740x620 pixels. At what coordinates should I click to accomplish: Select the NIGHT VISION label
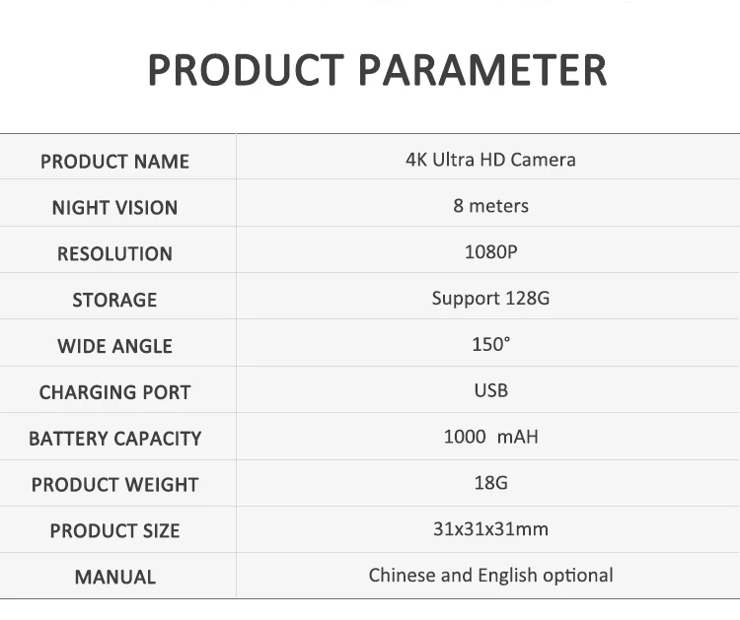[x=114, y=208]
